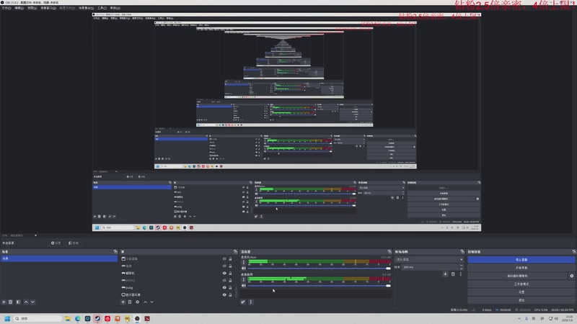The image size is (577, 324).
Task: Click the blue 停止直播 button
Action: (x=521, y=260)
